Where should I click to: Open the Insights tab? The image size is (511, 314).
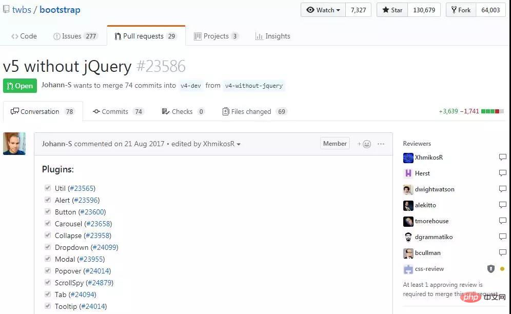click(x=273, y=36)
